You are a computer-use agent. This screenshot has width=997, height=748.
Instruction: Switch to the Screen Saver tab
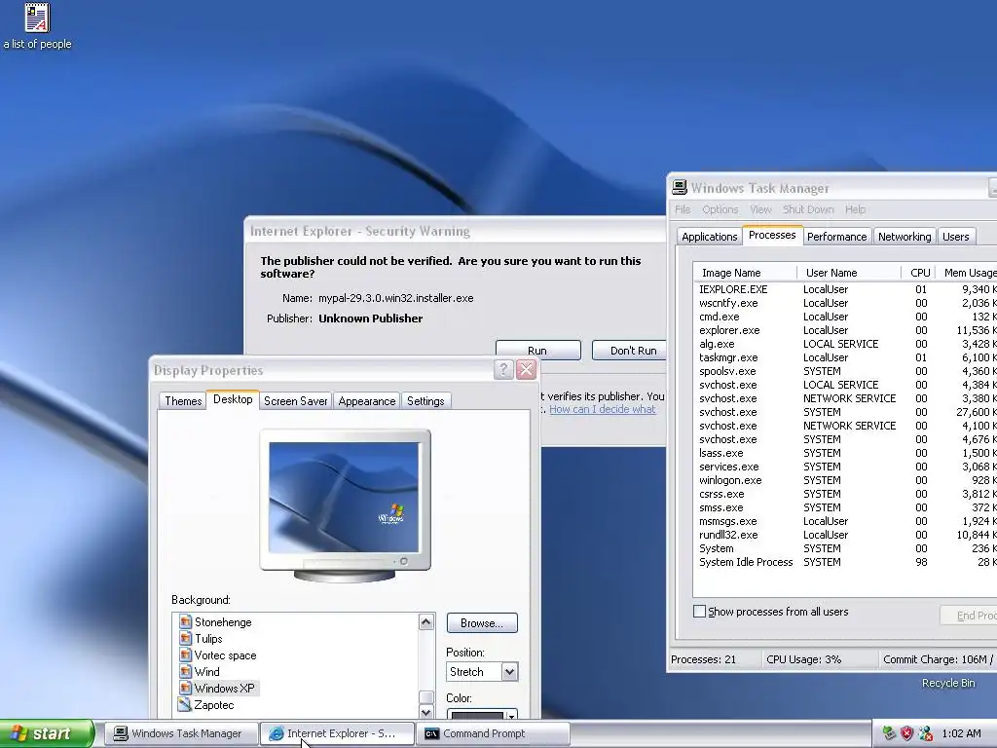[x=295, y=400]
